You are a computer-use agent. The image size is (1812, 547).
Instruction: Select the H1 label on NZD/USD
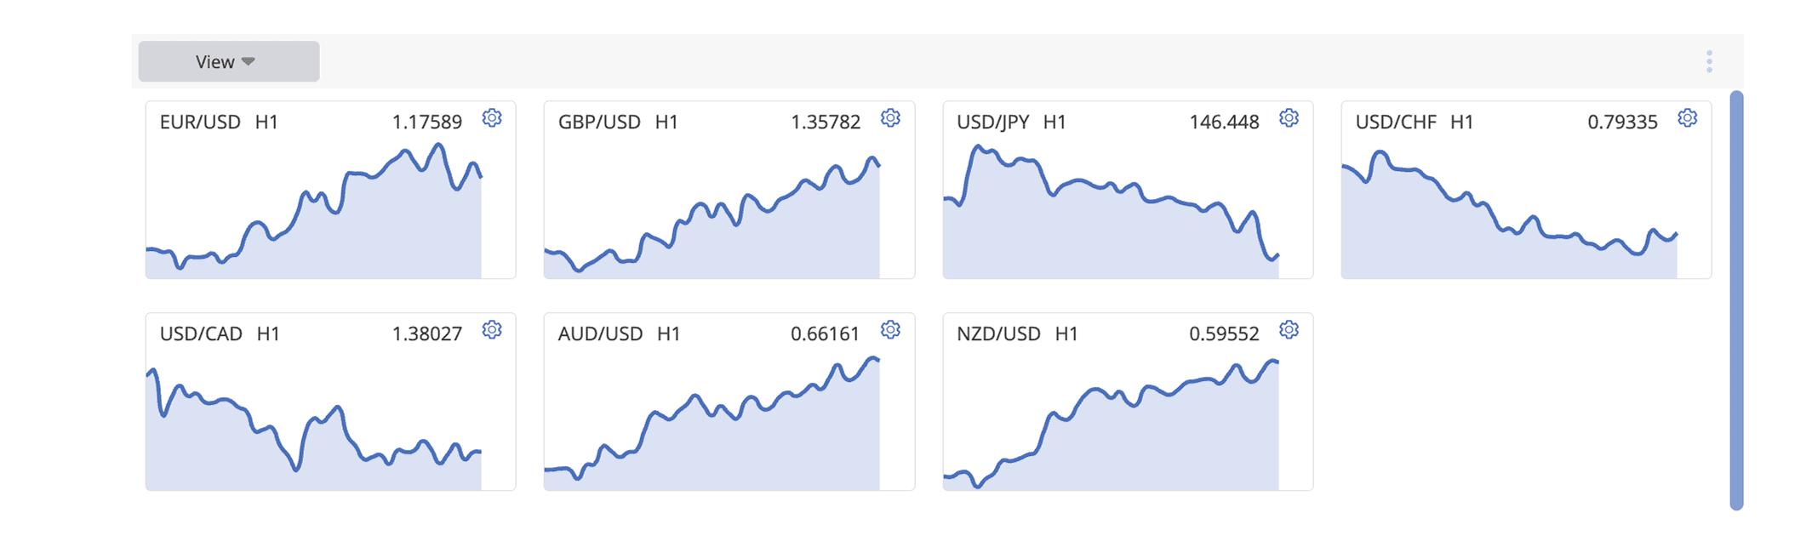pyautogui.click(x=1067, y=333)
